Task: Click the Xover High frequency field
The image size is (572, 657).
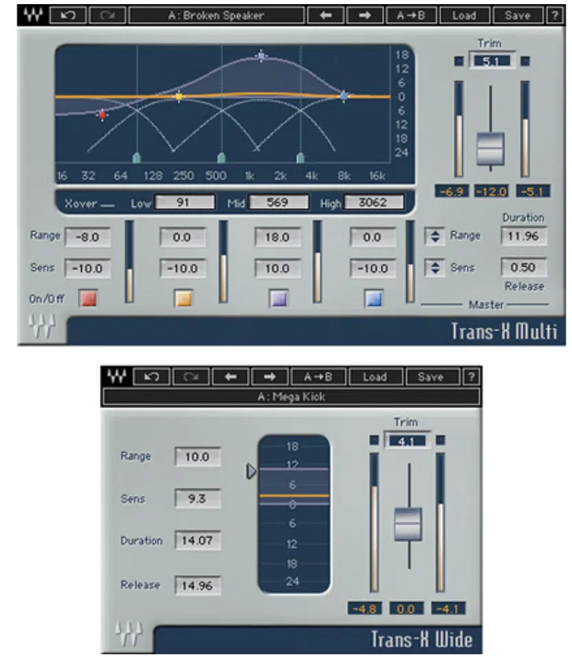Action: (x=373, y=202)
